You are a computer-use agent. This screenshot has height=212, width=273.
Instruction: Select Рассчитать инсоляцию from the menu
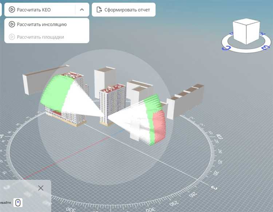(42, 24)
